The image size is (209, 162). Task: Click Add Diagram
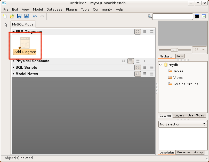tap(25, 52)
